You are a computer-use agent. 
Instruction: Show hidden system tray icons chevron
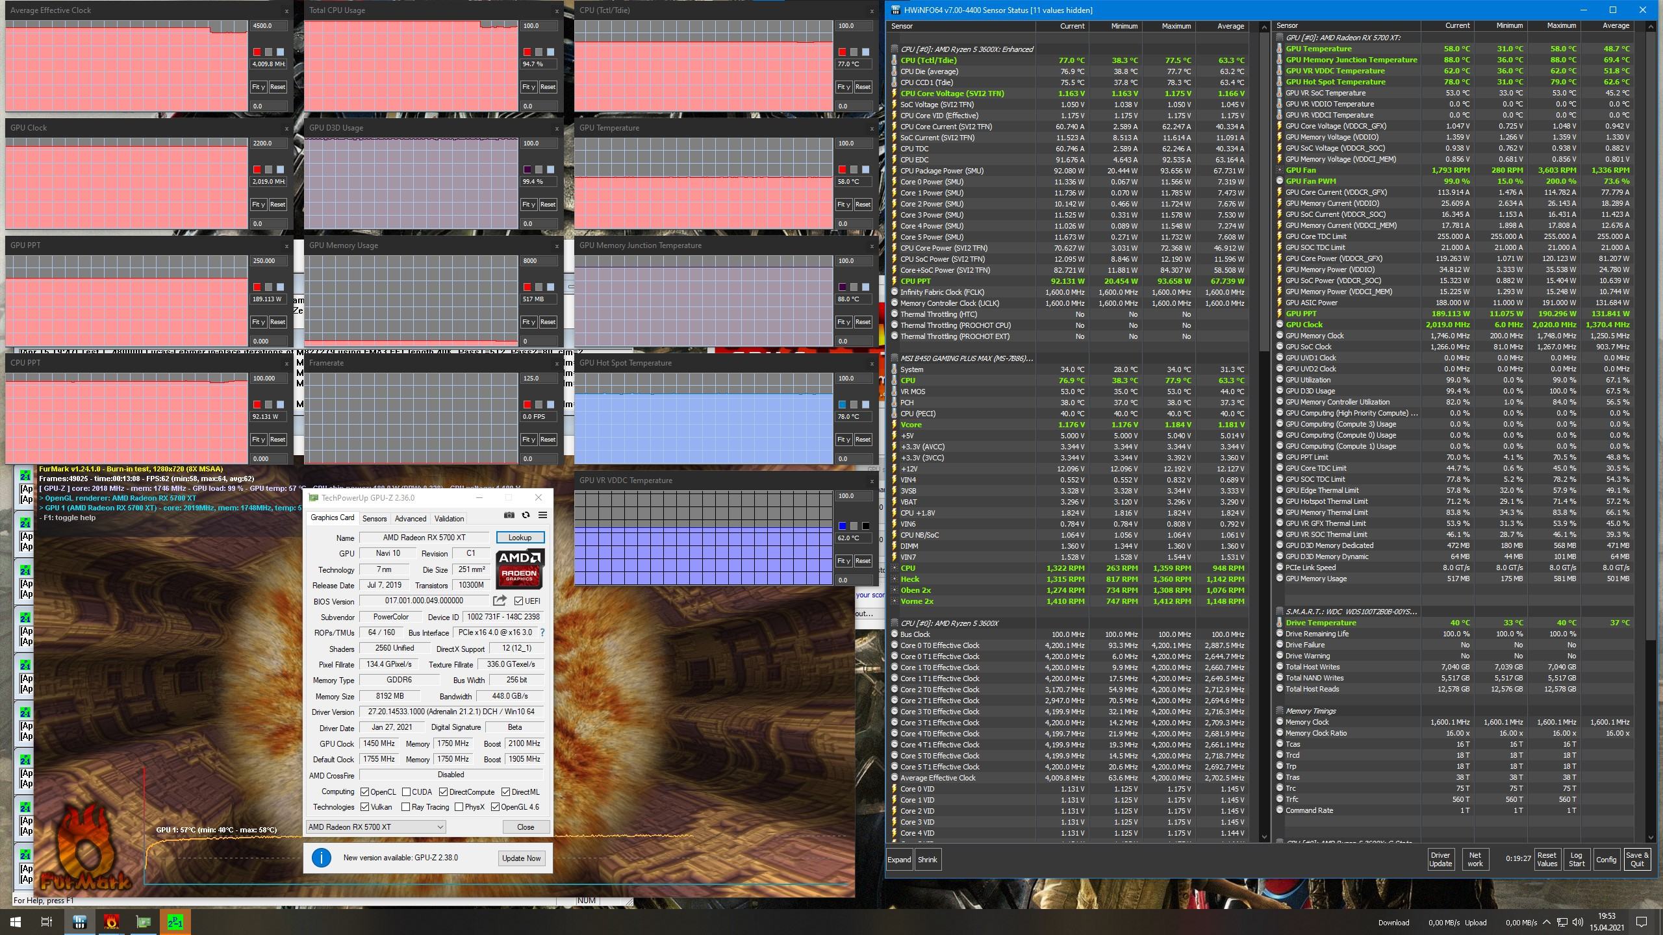(1546, 922)
